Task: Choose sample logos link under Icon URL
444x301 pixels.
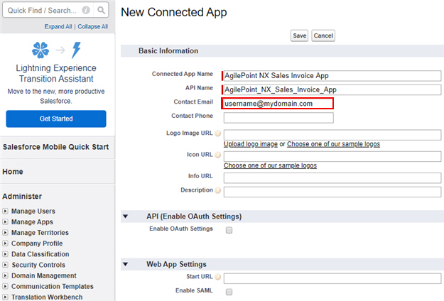Action: (x=270, y=165)
